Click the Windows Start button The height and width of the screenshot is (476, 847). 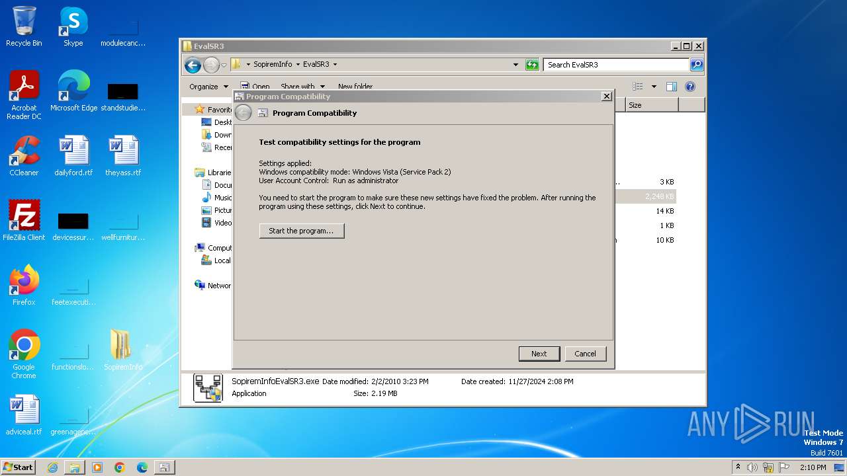click(19, 467)
